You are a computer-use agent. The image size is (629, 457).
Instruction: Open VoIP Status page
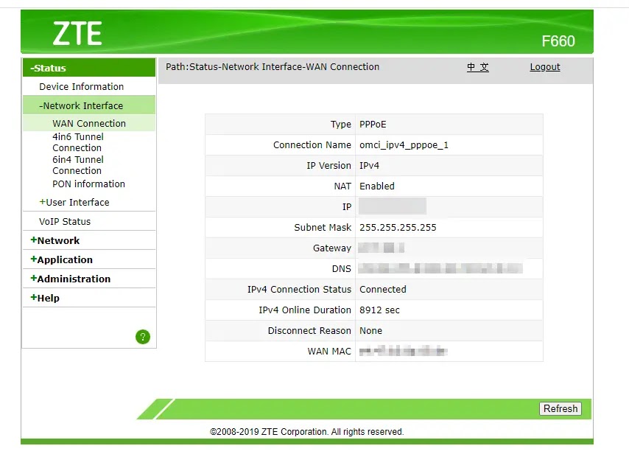click(x=65, y=222)
